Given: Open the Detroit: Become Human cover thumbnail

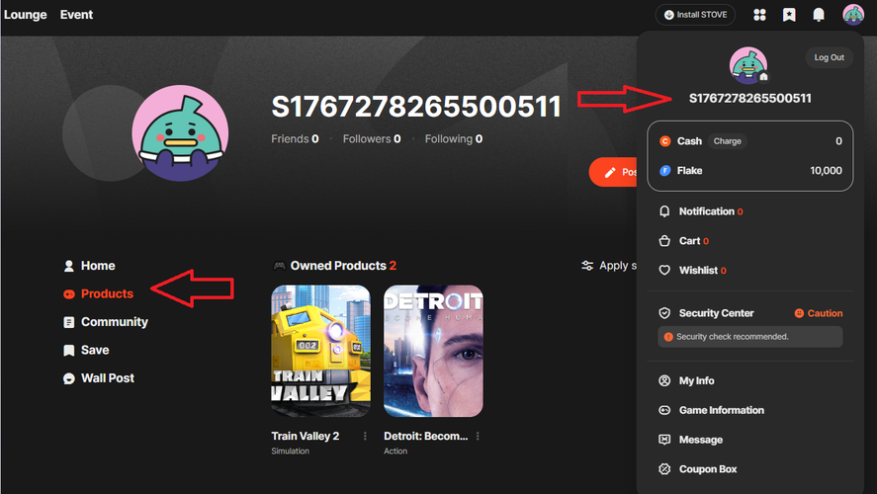Looking at the screenshot, I should (x=433, y=351).
